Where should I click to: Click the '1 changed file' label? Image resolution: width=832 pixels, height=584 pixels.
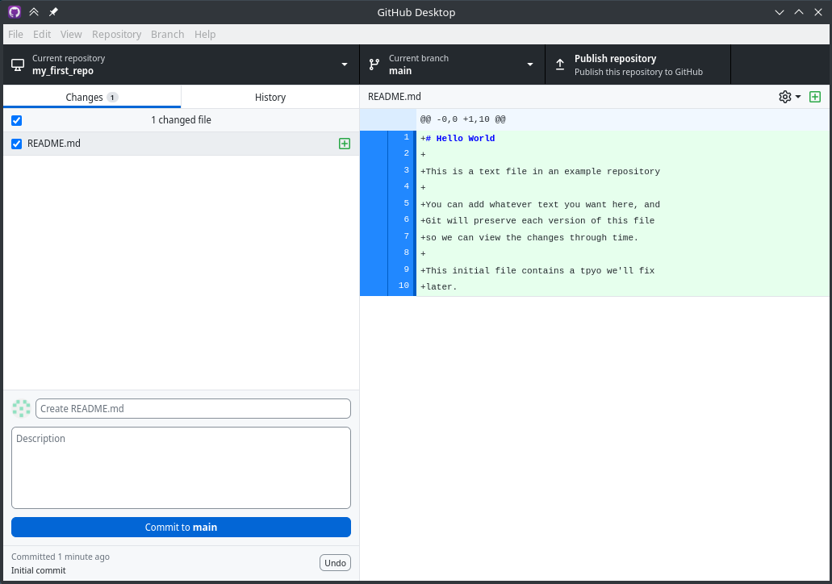181,120
